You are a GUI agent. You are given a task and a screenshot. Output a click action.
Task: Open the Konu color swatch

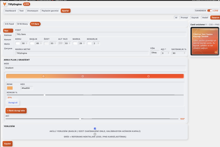[x=18, y=43]
